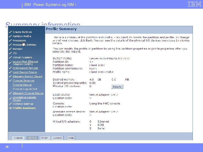Click the greyed Next button
This screenshot has height=152, width=203.
pos(32,138)
